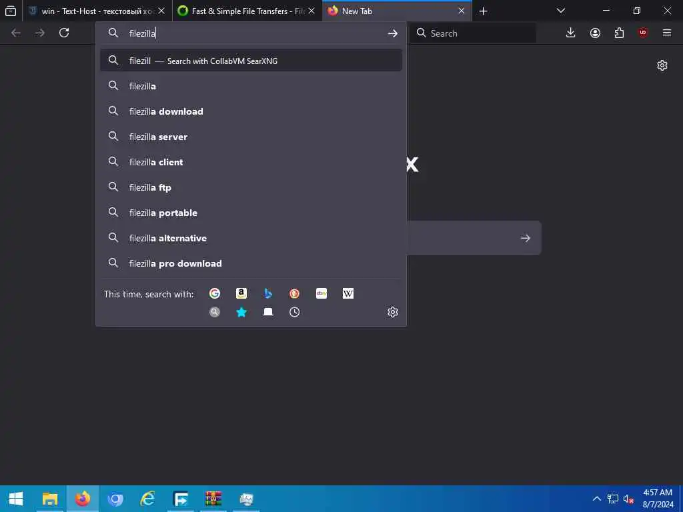Search this time with eBay
Image resolution: width=683 pixels, height=512 pixels.
pyautogui.click(x=321, y=293)
